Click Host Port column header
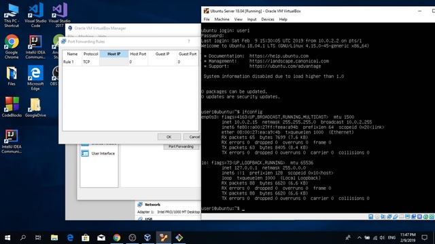Image resolution: width=435 pixels, height=244 pixels. coord(138,54)
